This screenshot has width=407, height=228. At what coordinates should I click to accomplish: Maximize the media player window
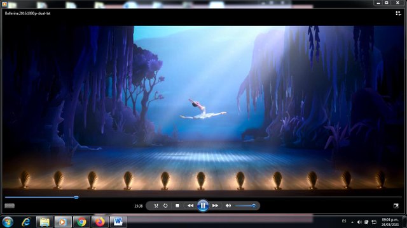(387, 3)
